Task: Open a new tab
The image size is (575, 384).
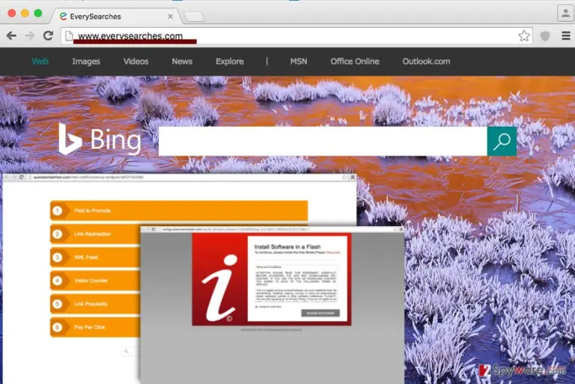Action: [x=194, y=16]
